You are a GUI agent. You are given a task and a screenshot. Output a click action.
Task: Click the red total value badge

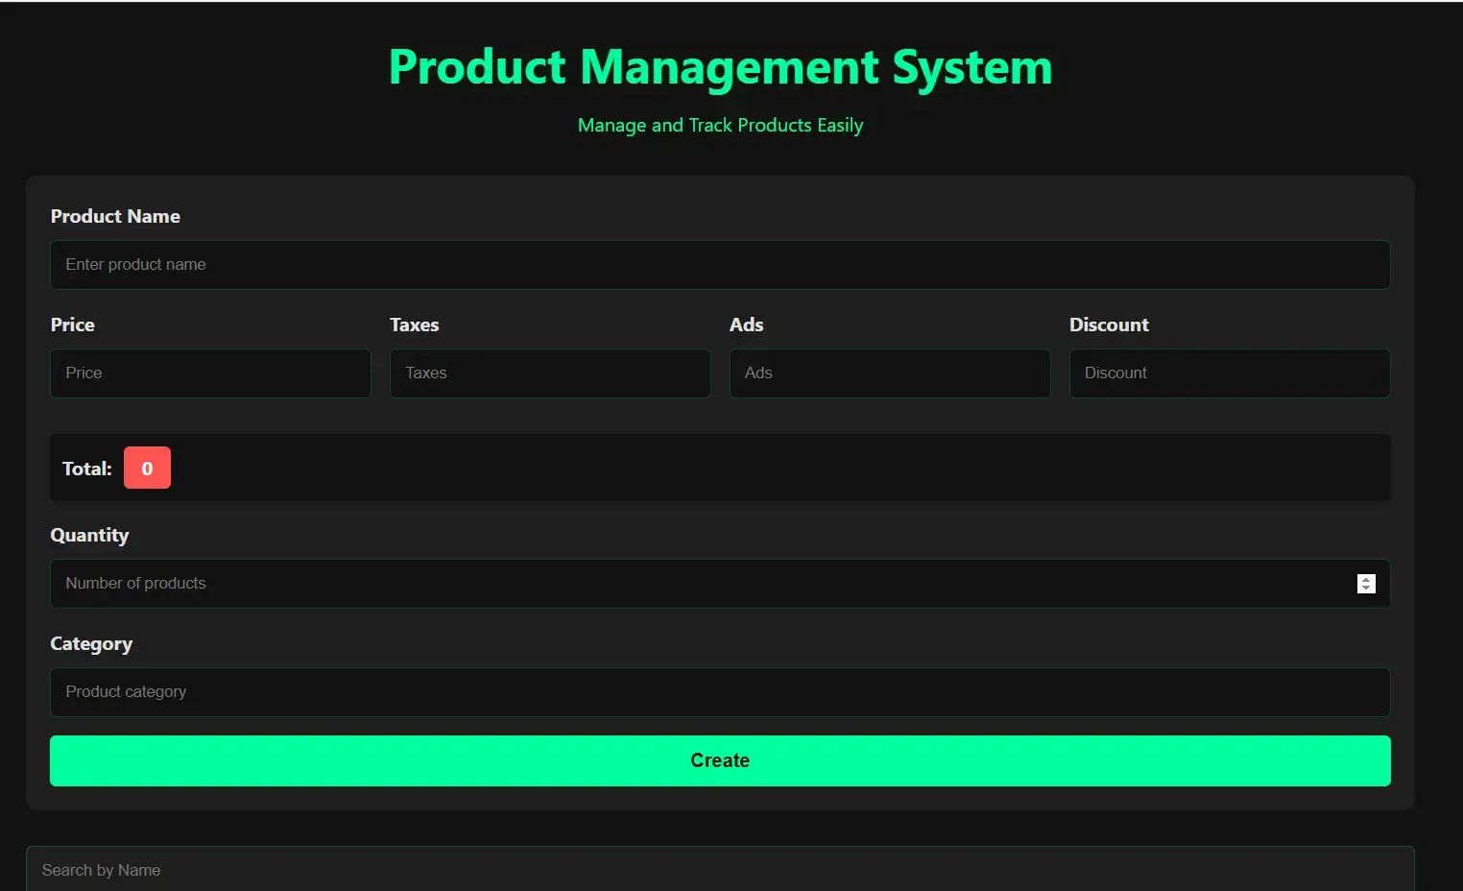[x=147, y=468]
